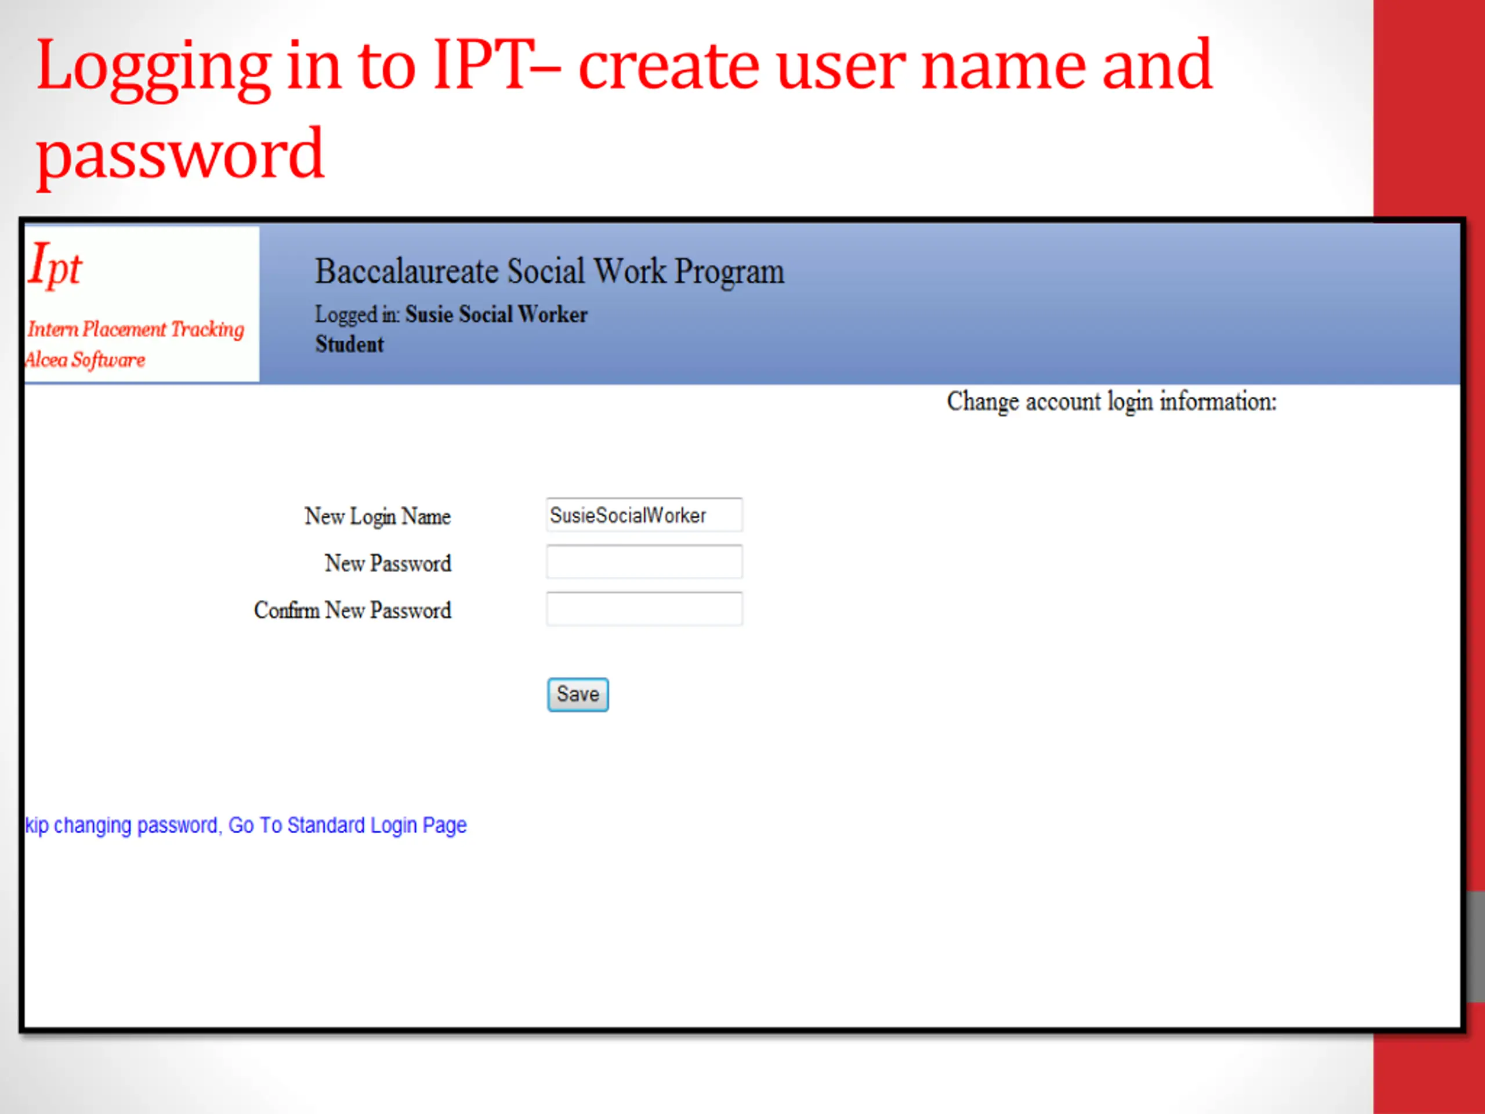This screenshot has height=1114, width=1485.
Task: Click the Confirm New Password field
Action: [x=644, y=609]
